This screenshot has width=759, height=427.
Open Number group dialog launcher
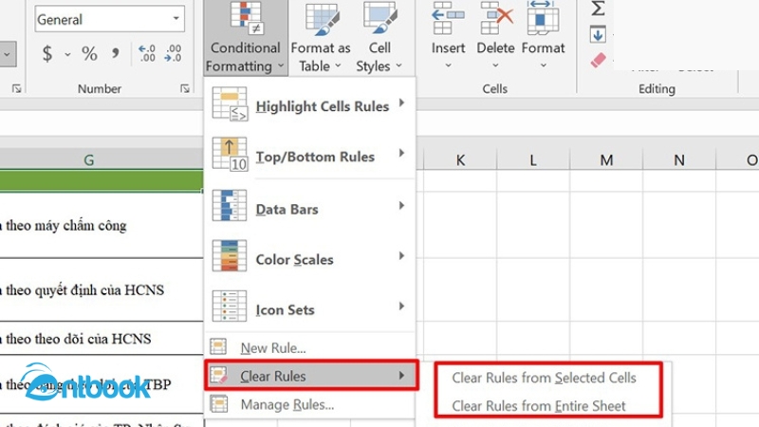click(184, 88)
